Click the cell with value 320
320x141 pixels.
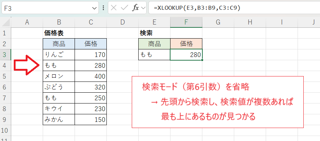tap(91, 87)
